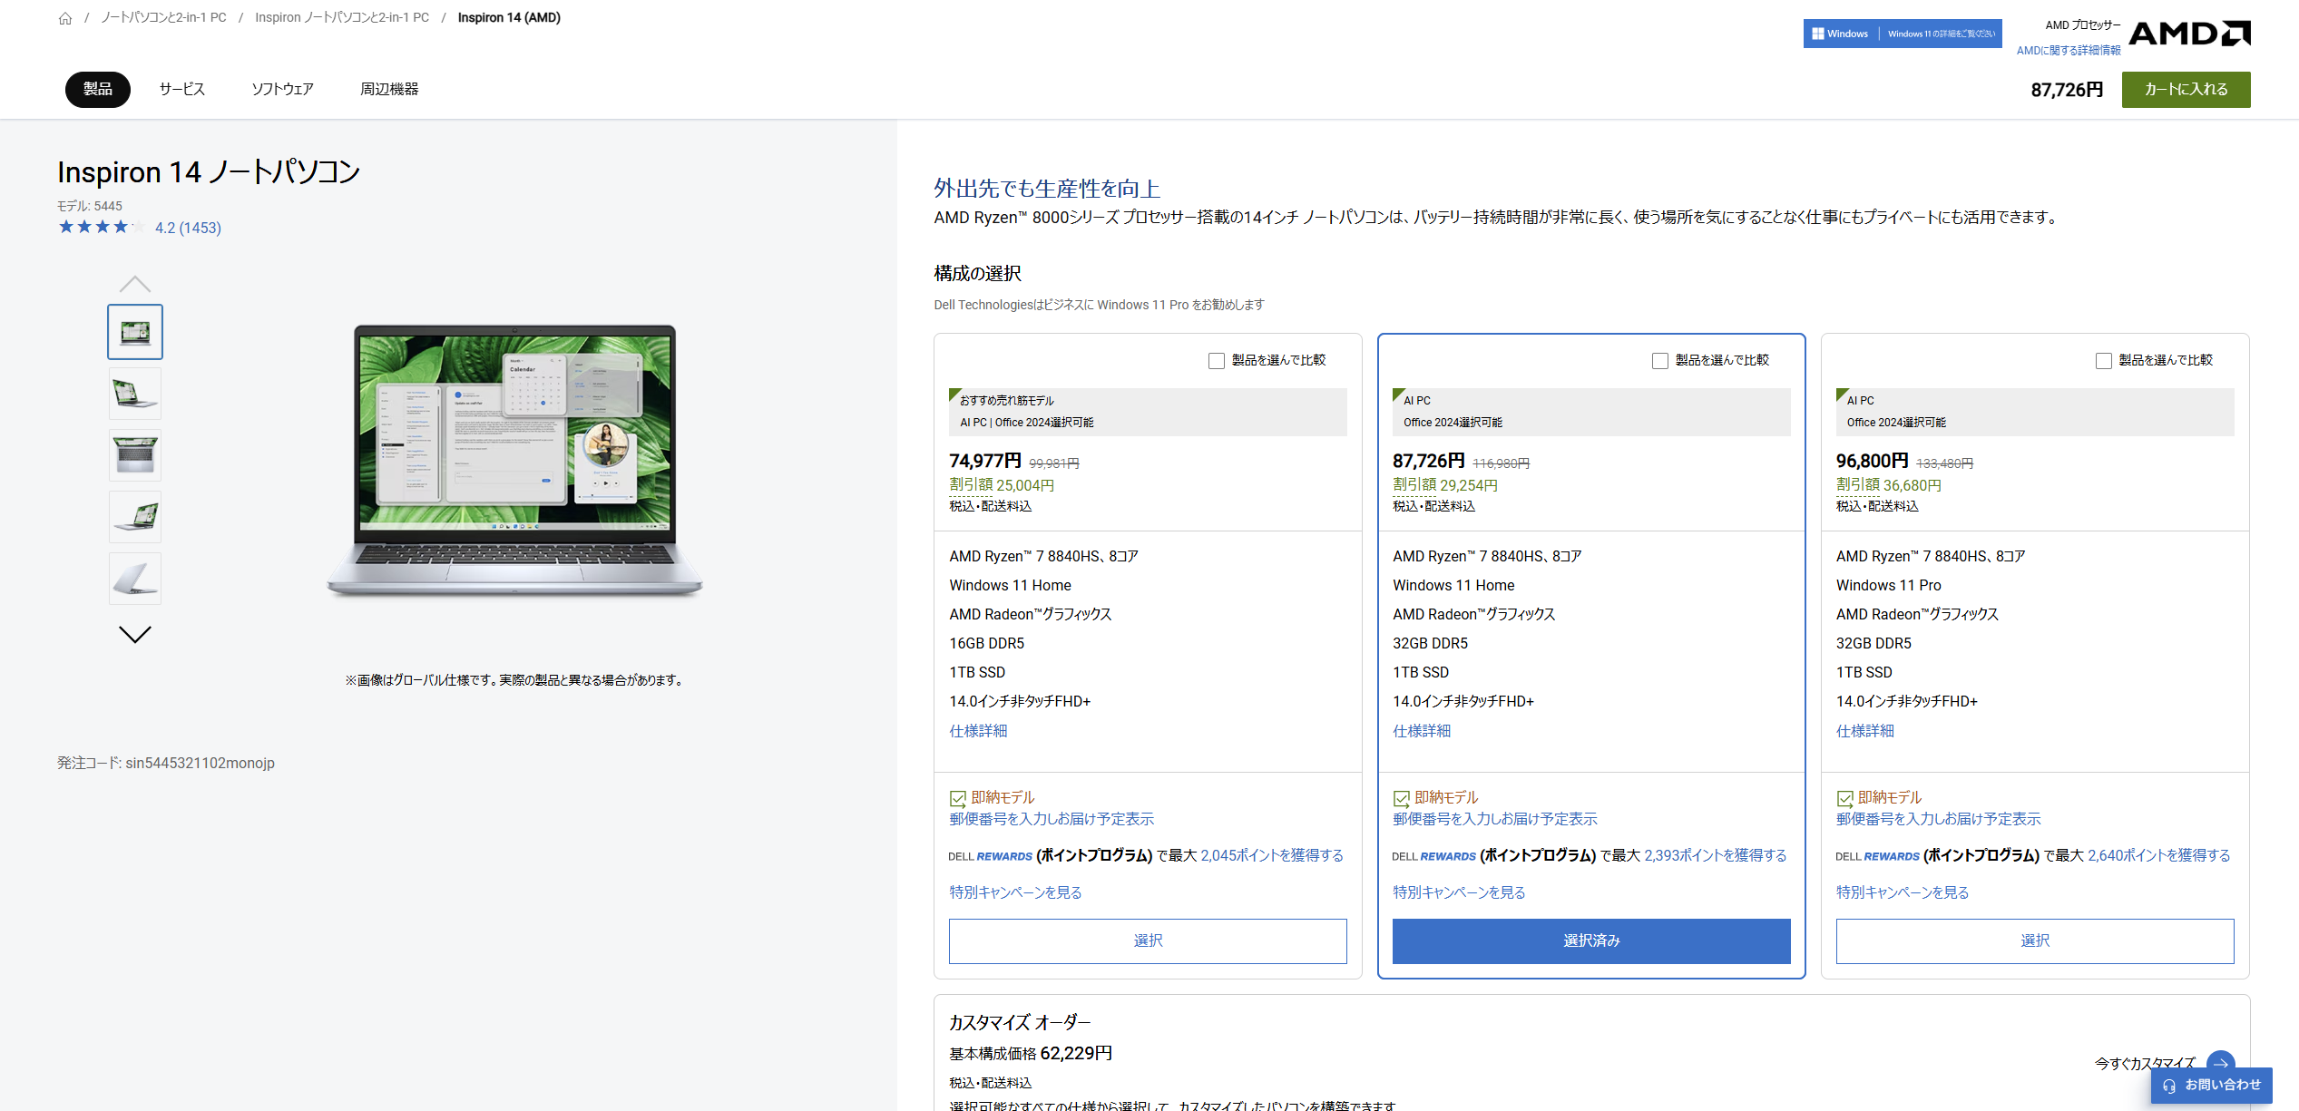Click the AMD logo in header
The width and height of the screenshot is (2299, 1111).
click(2189, 34)
